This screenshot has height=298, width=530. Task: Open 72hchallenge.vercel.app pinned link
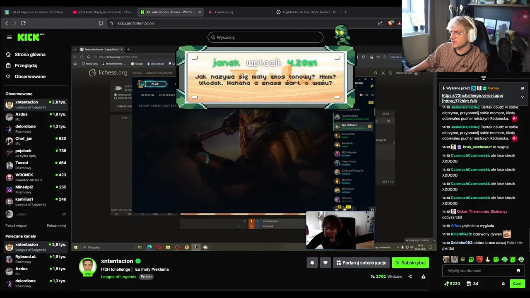[x=472, y=95]
